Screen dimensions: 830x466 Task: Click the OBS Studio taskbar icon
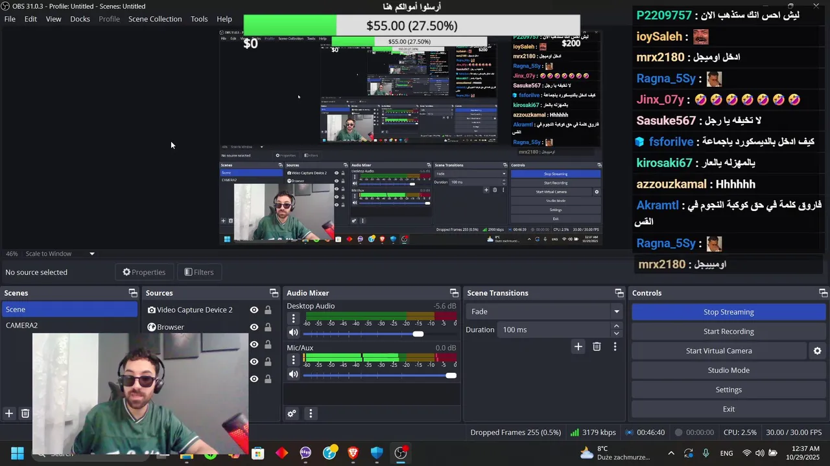point(401,453)
